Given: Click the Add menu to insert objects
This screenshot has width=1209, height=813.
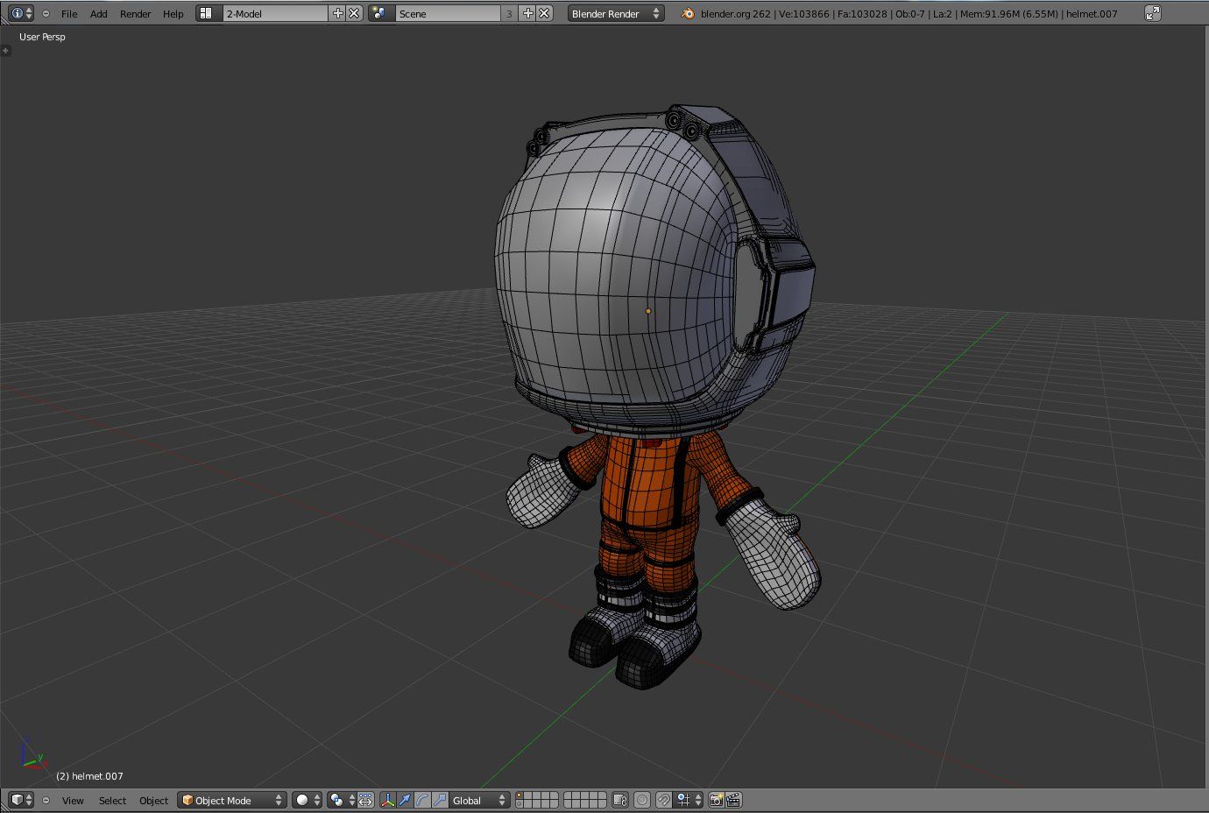Looking at the screenshot, I should pos(98,13).
